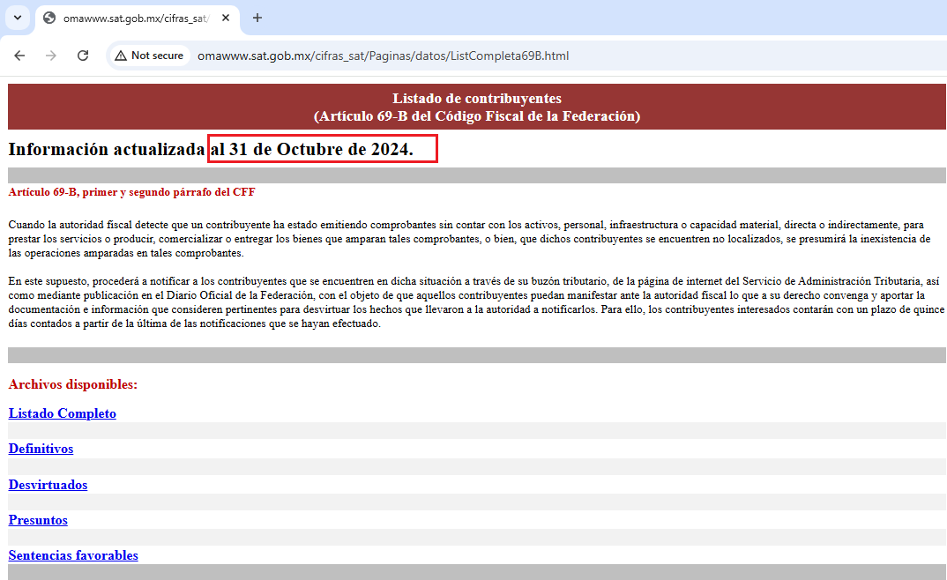947x580 pixels.
Task: Click the Listado de contribuyentes header banner
Action: (x=476, y=107)
